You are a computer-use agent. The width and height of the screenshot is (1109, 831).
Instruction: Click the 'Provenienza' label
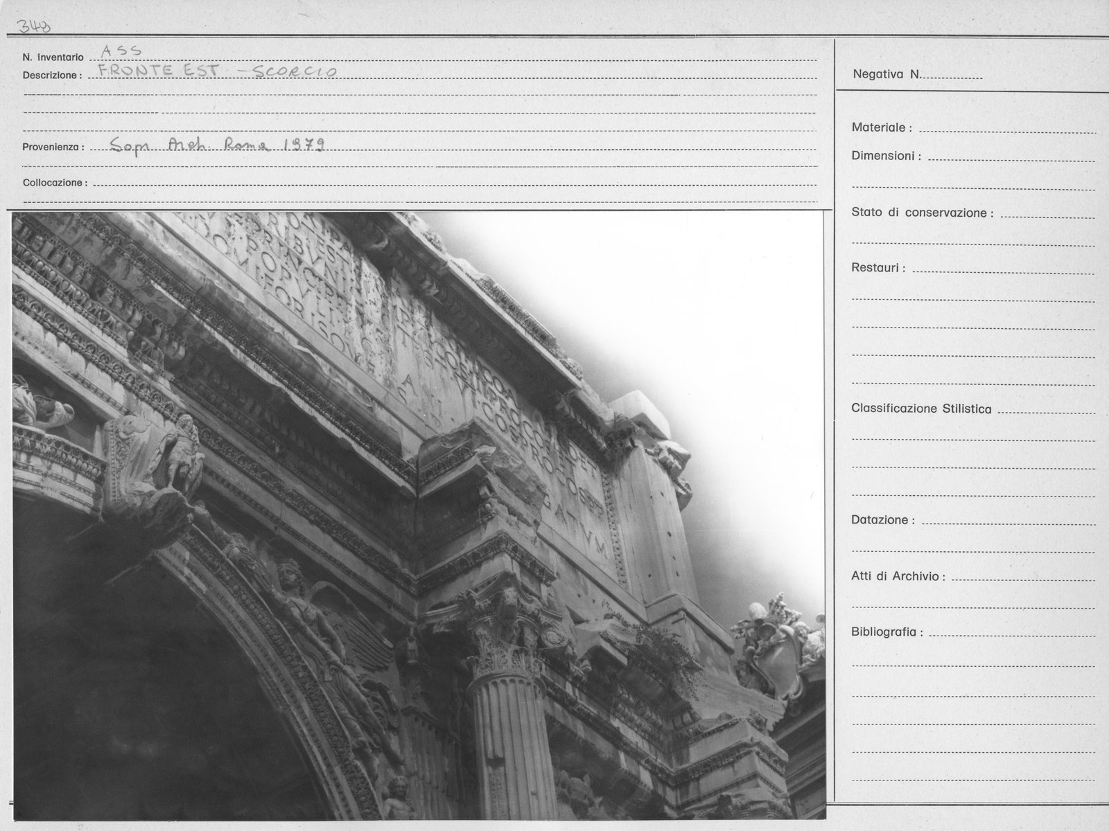point(53,147)
